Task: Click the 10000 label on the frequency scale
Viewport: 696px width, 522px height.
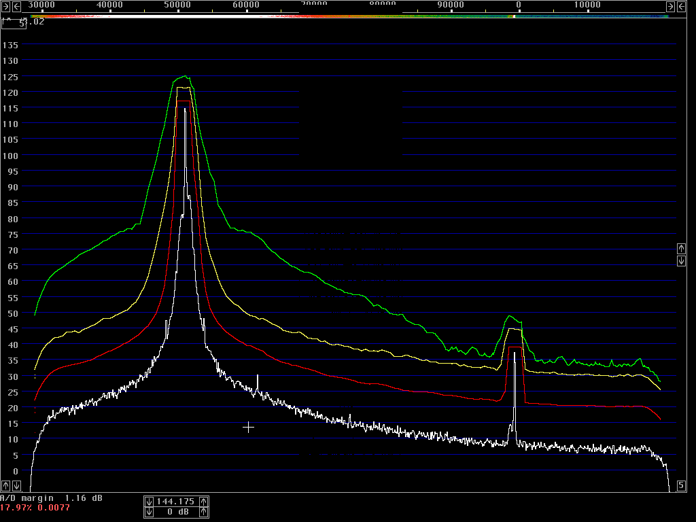Action: pos(587,5)
